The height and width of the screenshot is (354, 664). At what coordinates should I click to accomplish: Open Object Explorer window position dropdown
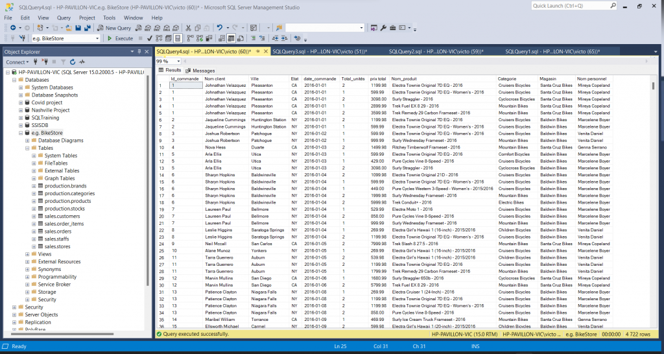[132, 52]
